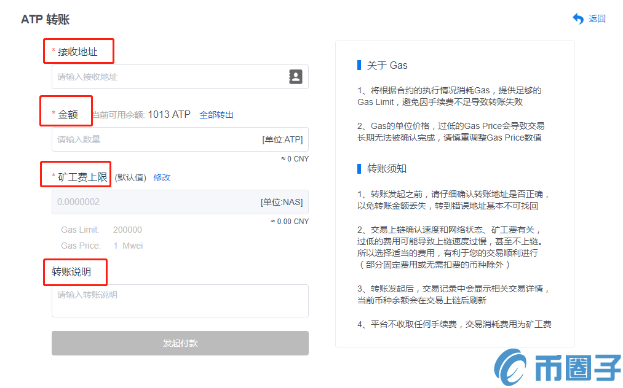Focus the 转账说明 text area
The height and width of the screenshot is (388, 623).
click(x=180, y=301)
